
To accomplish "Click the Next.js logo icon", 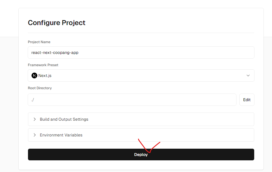I will click(34, 76).
